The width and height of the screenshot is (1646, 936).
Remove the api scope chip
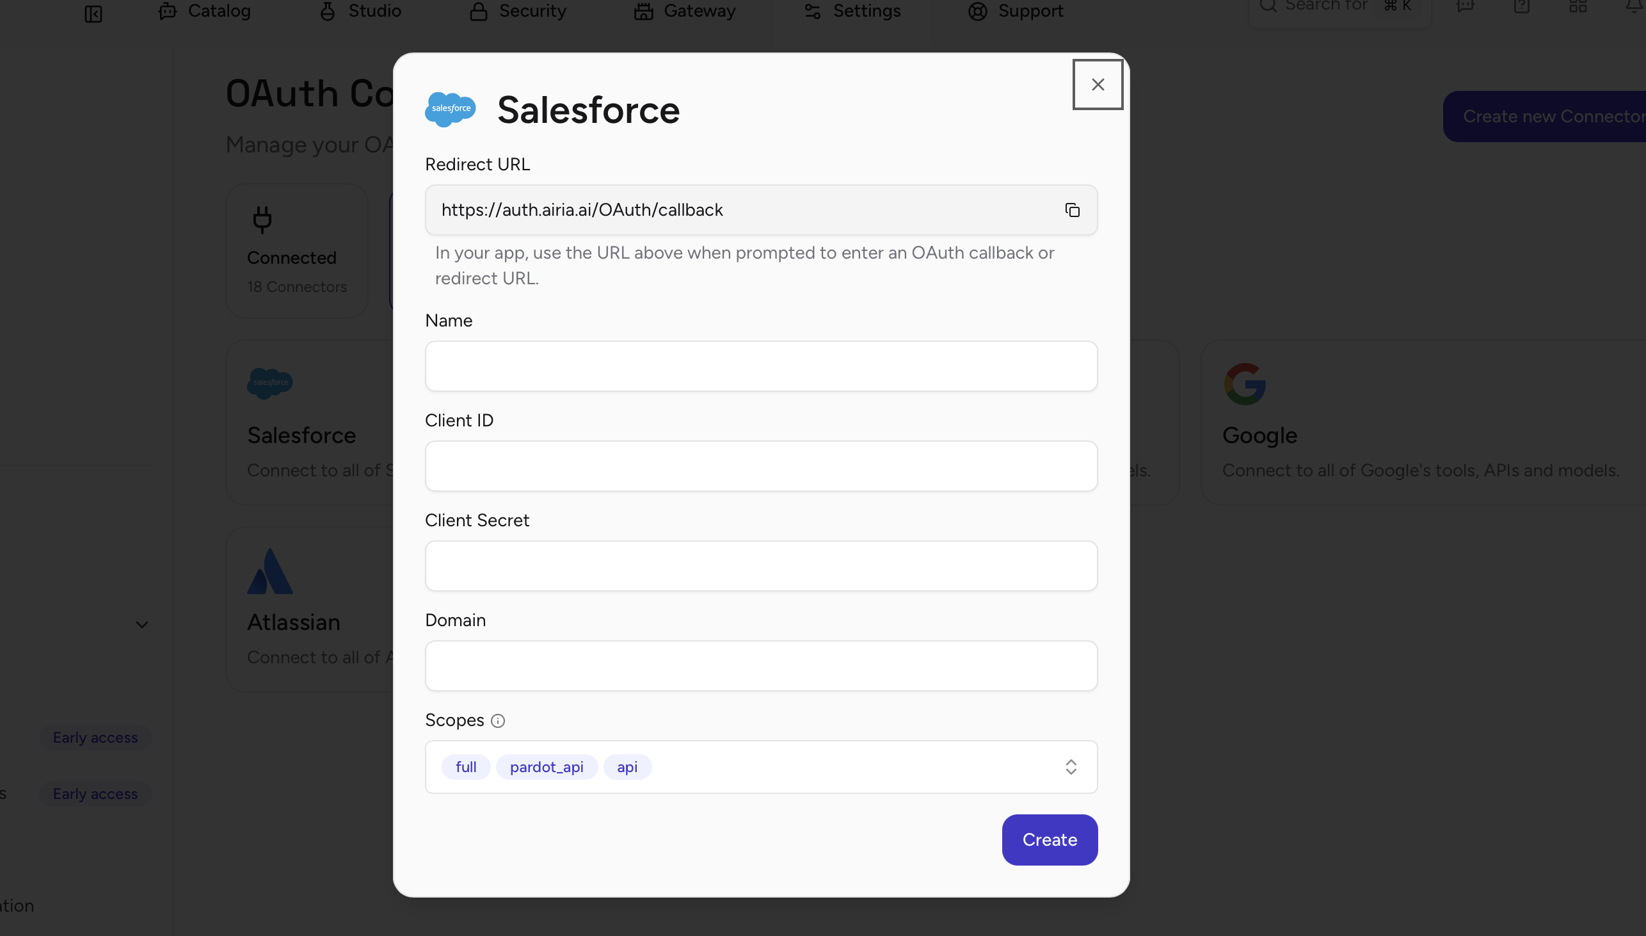tap(627, 766)
